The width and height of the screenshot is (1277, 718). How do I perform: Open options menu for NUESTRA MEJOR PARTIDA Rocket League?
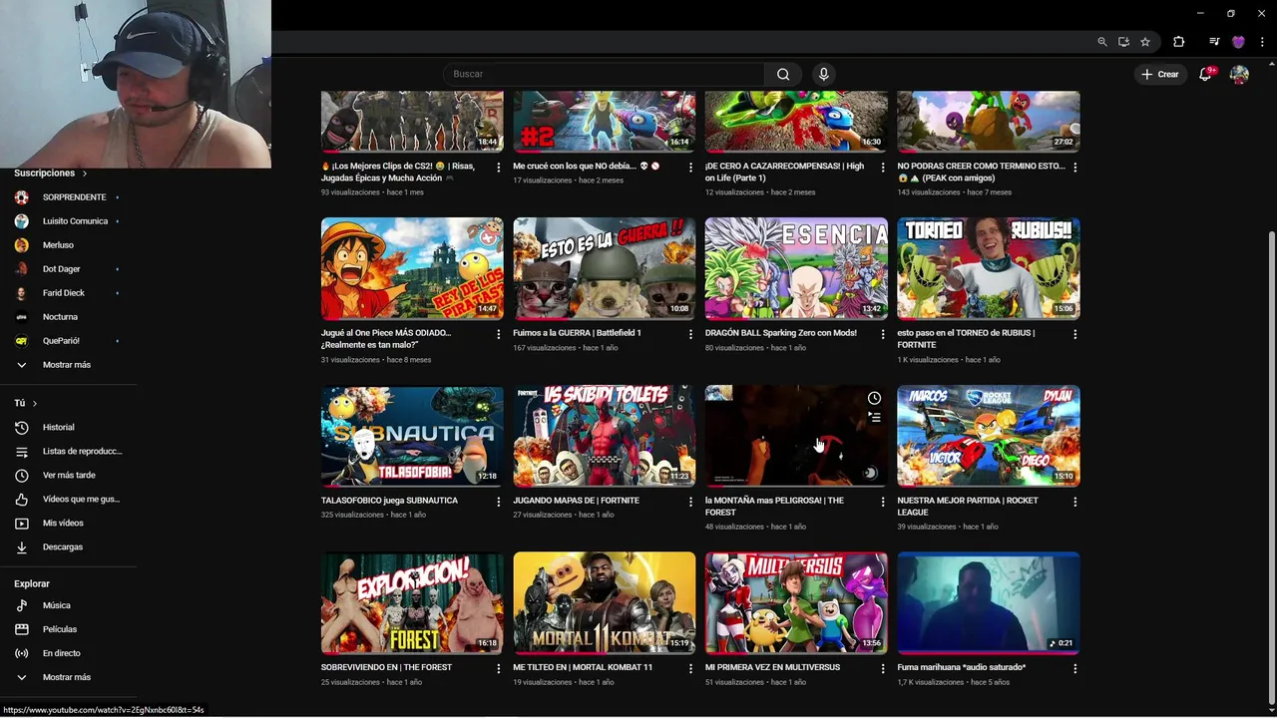pyautogui.click(x=1074, y=502)
